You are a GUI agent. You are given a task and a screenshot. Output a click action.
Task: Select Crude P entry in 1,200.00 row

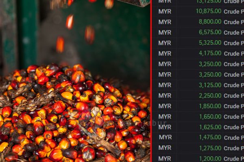coord(234,158)
